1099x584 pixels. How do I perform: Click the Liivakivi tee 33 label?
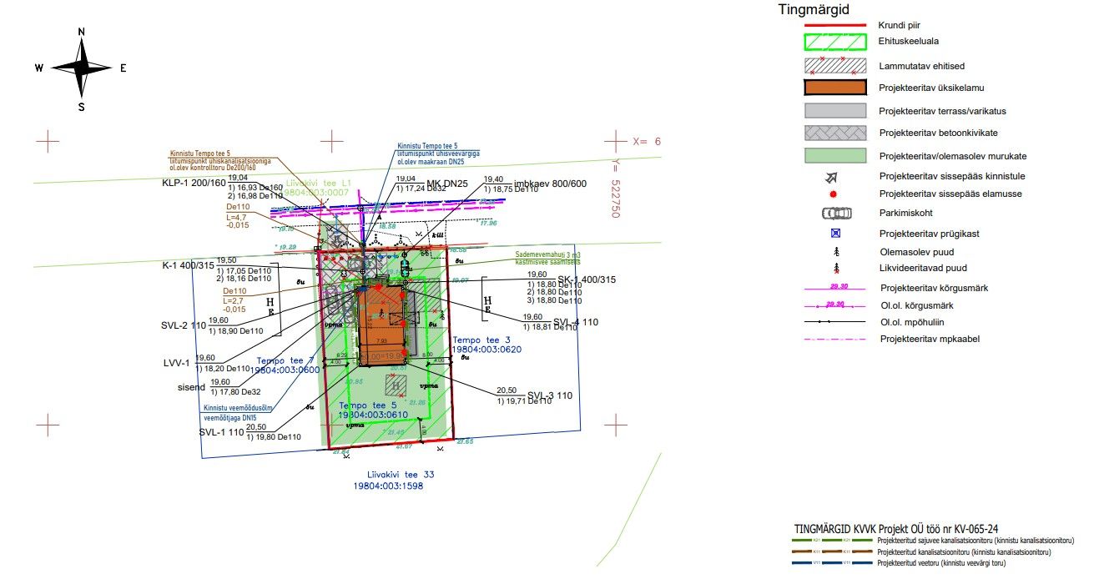click(x=394, y=474)
